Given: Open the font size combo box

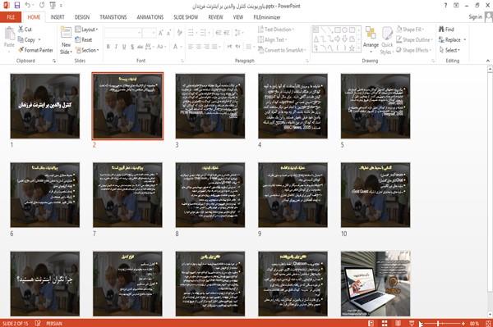Looking at the screenshot, I should (149, 33).
